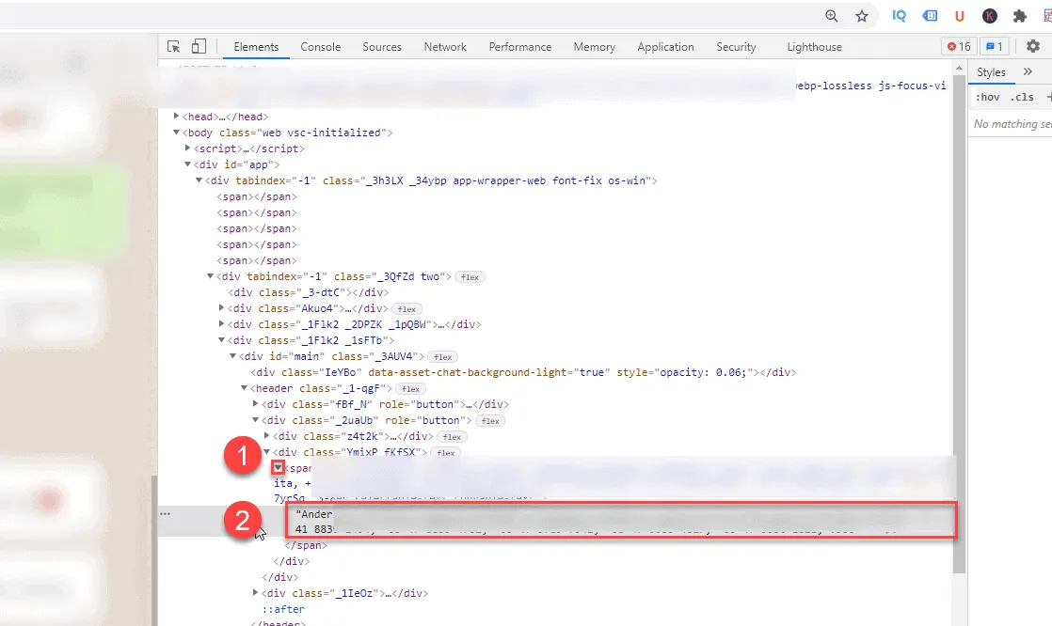The image size is (1052, 626).
Task: Open the Network tab
Action: 445,47
